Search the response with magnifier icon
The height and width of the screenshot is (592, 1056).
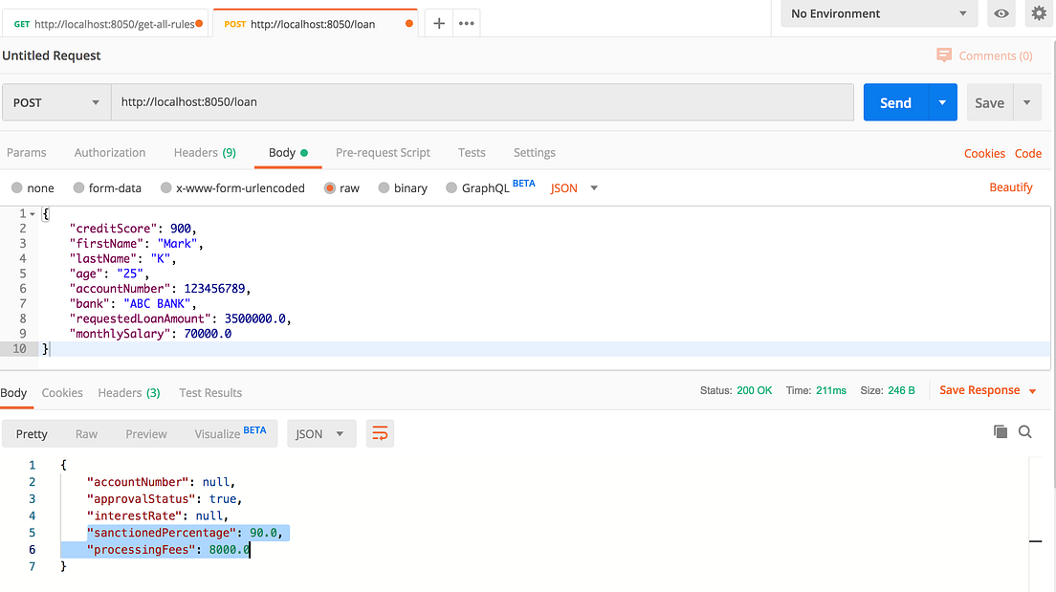[1025, 432]
